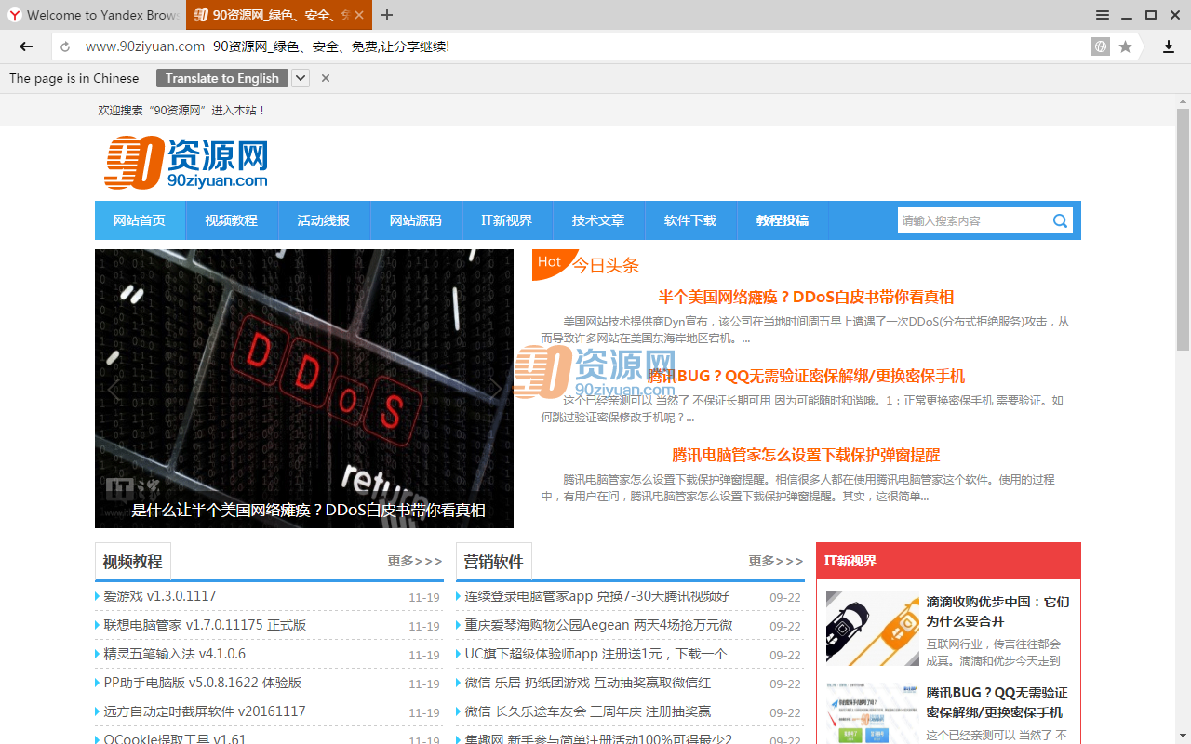Click 更多>>> beside 营销软件
Screen dimensions: 1191x744
click(776, 561)
